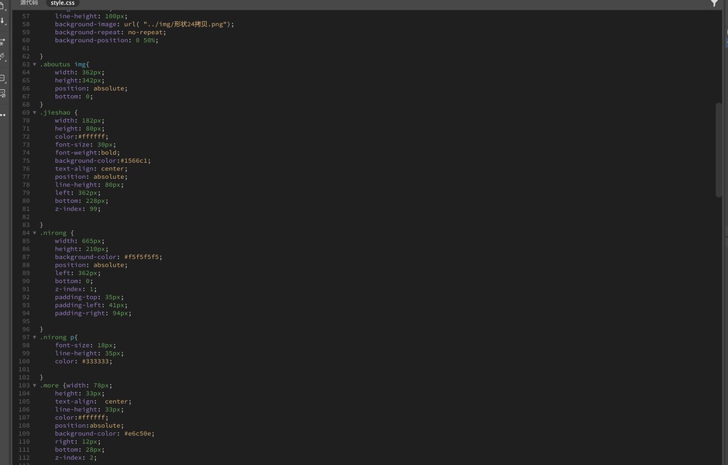
Task: Switch to the 源代码 tab
Action: (x=29, y=3)
